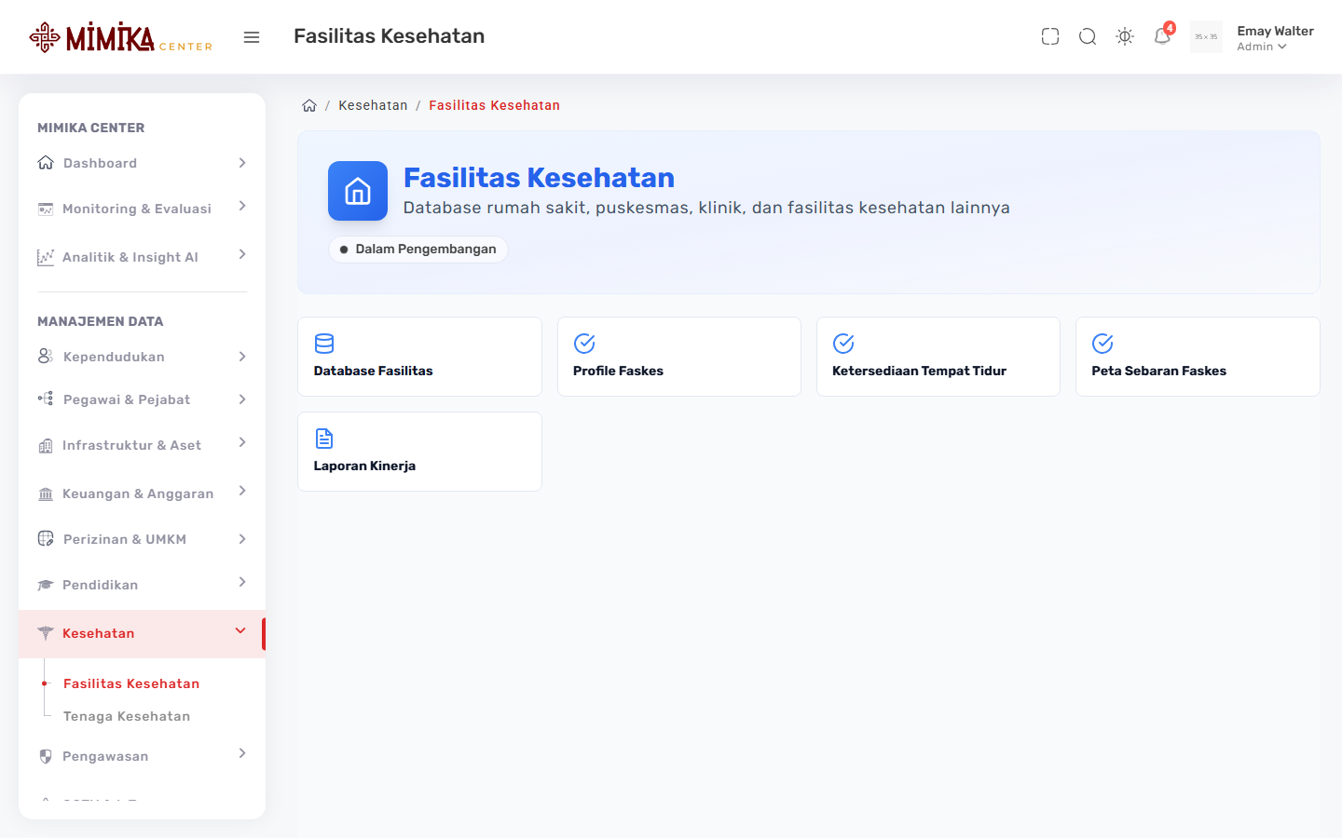Click the document icon on Laporan Kinerja
The image size is (1342, 838).
tap(324, 439)
